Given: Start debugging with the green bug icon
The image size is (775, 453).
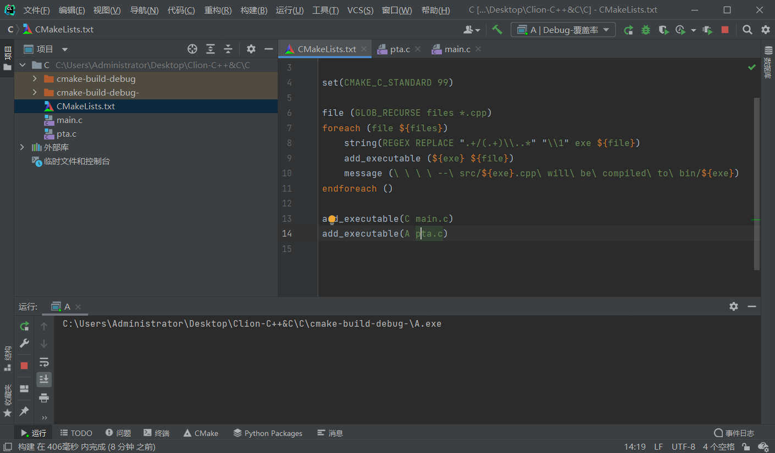Looking at the screenshot, I should (646, 30).
